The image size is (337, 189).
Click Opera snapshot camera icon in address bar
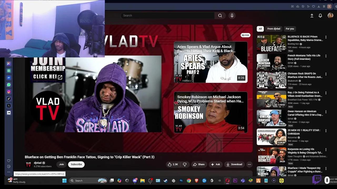click(298, 7)
